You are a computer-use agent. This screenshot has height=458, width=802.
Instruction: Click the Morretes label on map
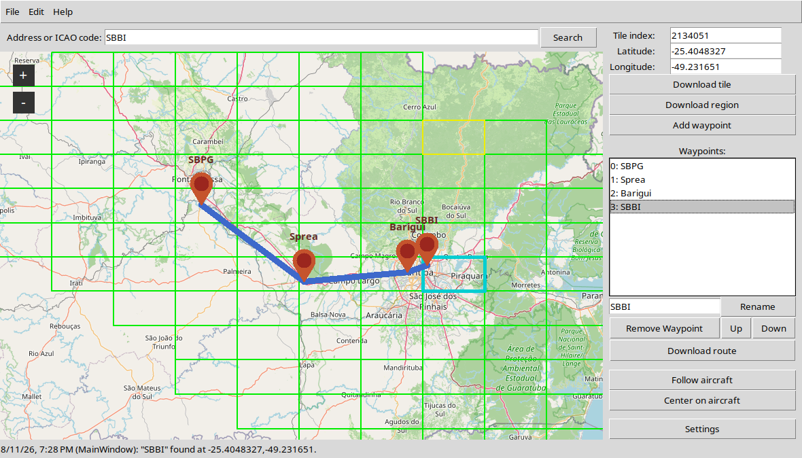pos(525,285)
